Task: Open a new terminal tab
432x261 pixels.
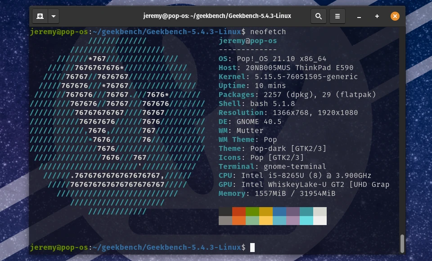Action: tap(40, 16)
